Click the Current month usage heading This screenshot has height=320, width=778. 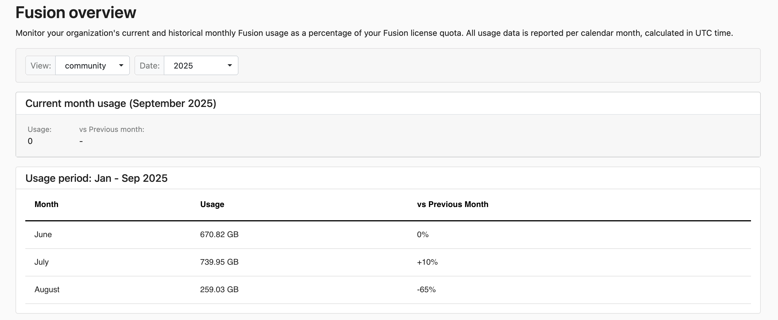click(x=121, y=103)
